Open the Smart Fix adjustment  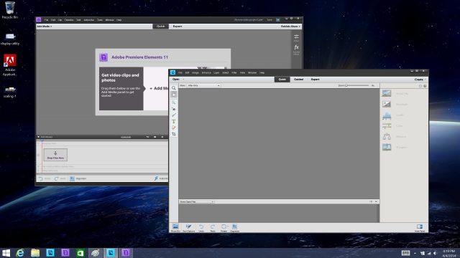coord(395,94)
